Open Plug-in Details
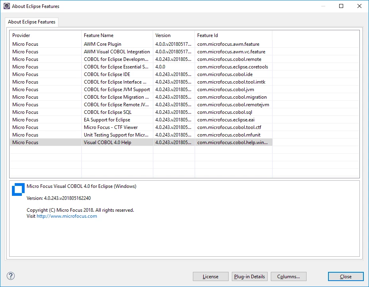This screenshot has width=369, height=287. point(249,277)
